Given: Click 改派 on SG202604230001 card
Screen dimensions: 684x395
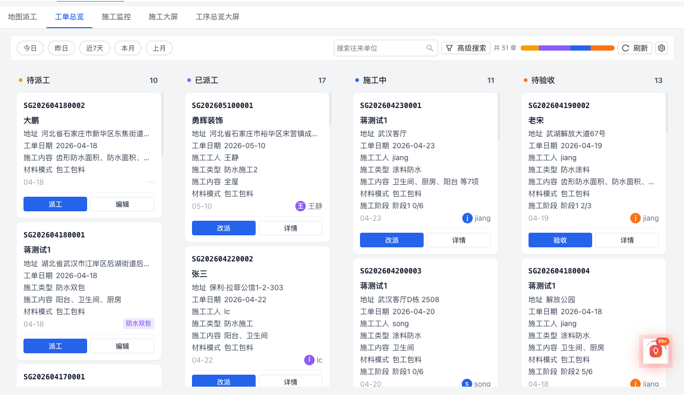Looking at the screenshot, I should (x=392, y=240).
